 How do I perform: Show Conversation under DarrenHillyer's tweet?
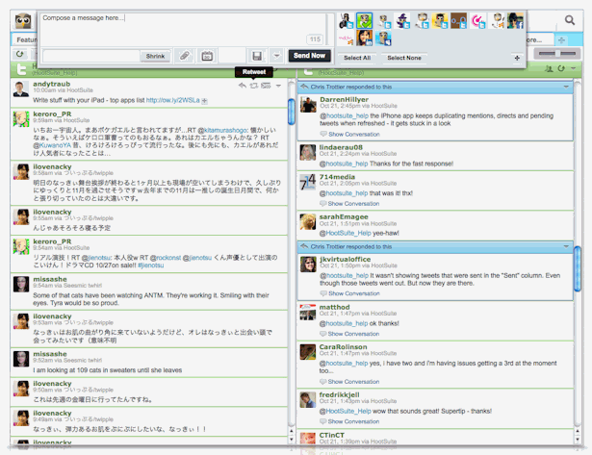(354, 134)
